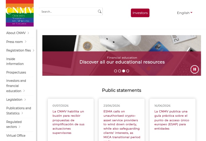Click into the Search input field
The image size is (206, 141).
tap(68, 11)
